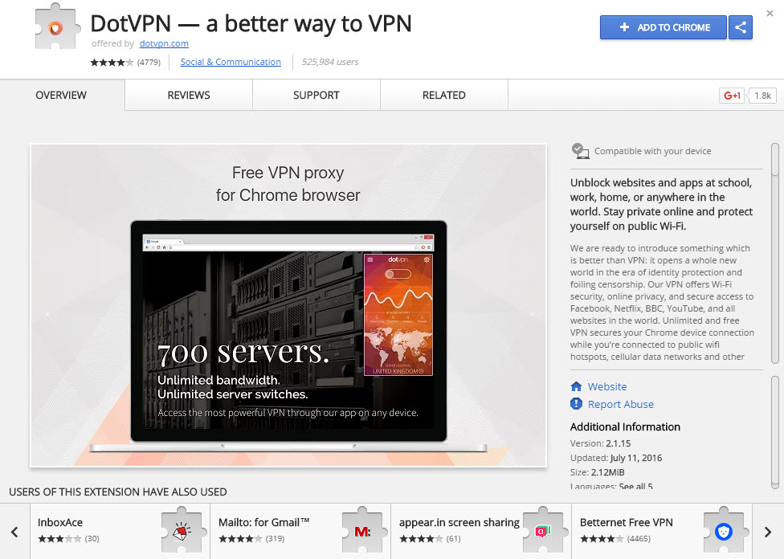Select the Related tab
The image size is (784, 559).
(444, 95)
